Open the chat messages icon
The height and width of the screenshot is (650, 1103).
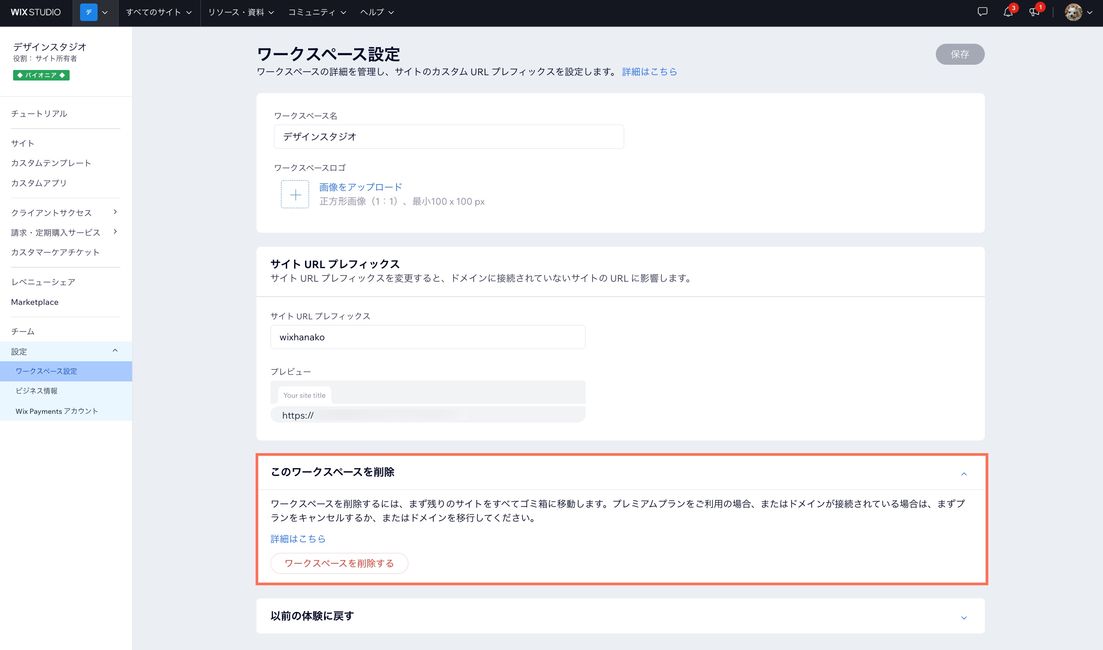pyautogui.click(x=983, y=12)
